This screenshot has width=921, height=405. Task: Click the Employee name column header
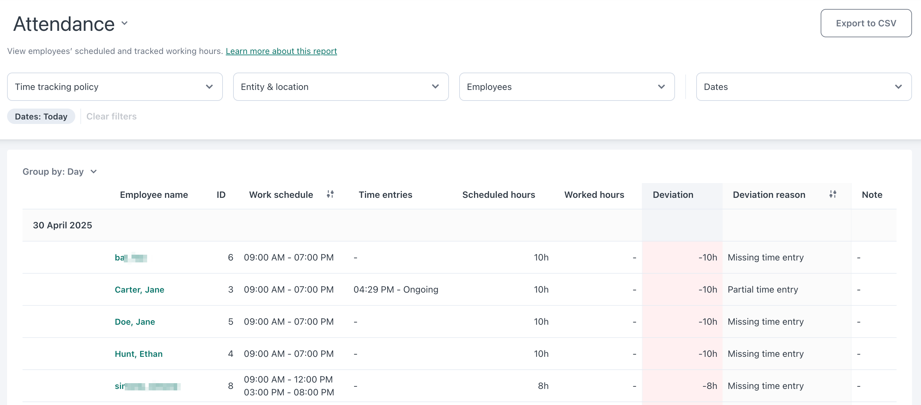(154, 195)
